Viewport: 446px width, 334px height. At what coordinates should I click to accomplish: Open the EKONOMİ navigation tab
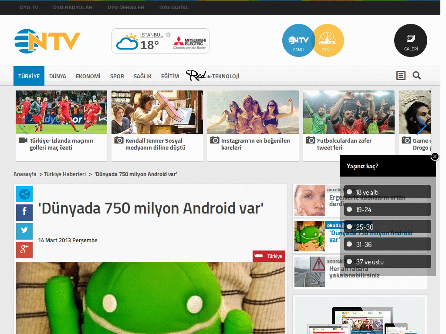[88, 76]
